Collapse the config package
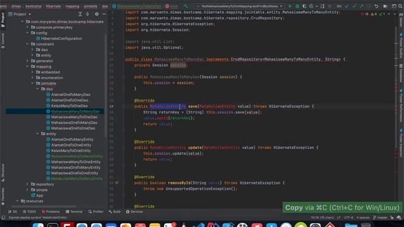 coord(28,33)
